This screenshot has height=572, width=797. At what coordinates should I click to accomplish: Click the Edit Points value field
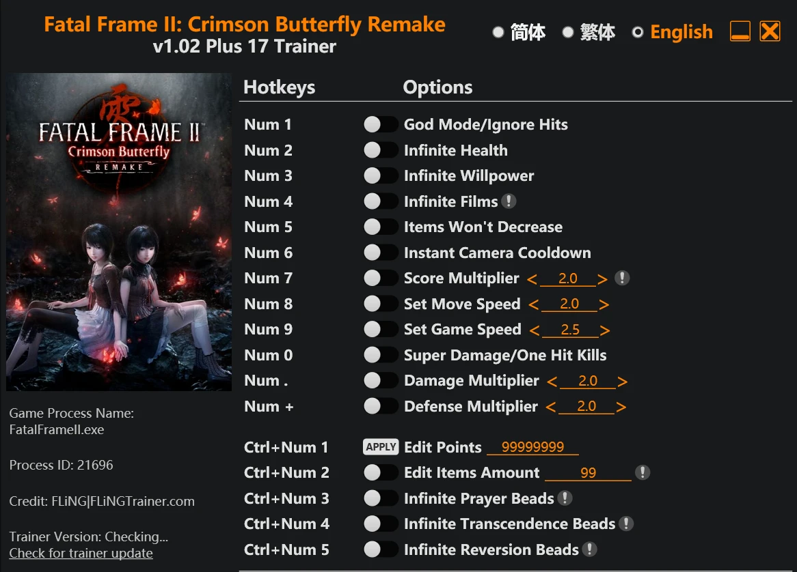coord(532,447)
